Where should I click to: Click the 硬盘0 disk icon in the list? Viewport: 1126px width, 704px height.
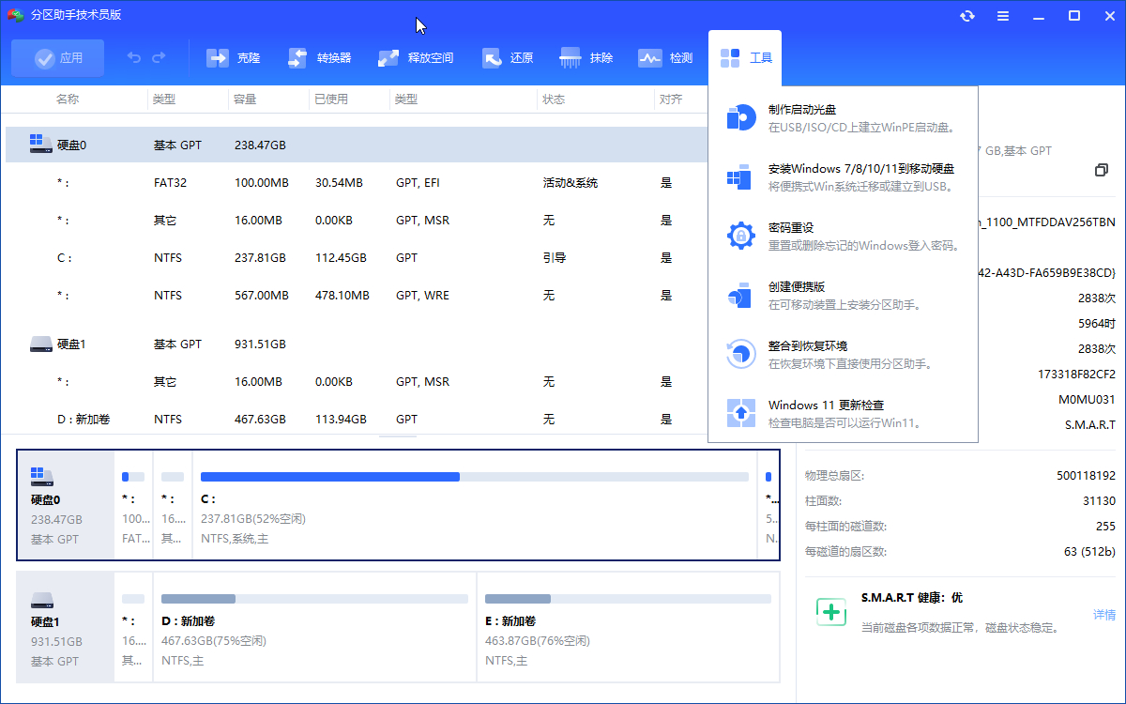pos(40,145)
